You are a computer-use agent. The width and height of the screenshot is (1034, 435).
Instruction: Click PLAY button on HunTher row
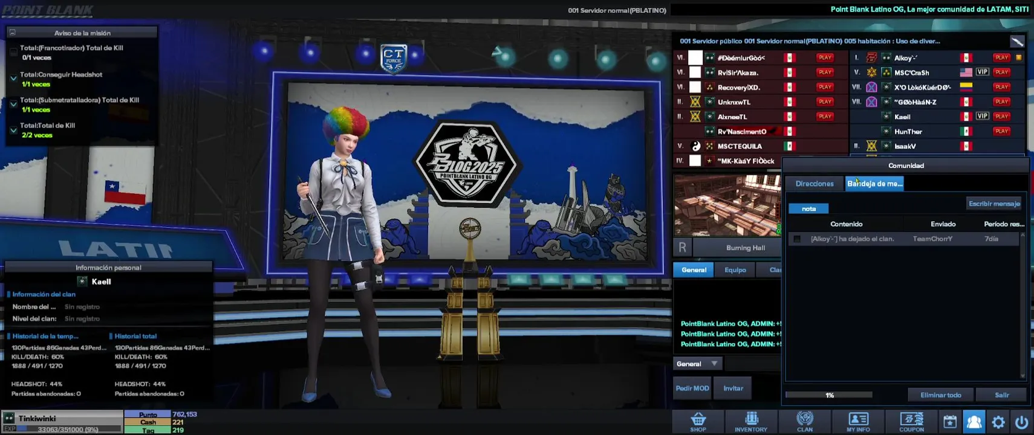[1001, 131]
